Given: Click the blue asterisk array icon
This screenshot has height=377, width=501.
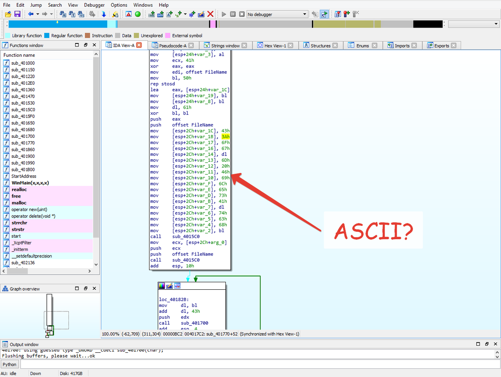Looking at the screenshot, I should [192, 14].
